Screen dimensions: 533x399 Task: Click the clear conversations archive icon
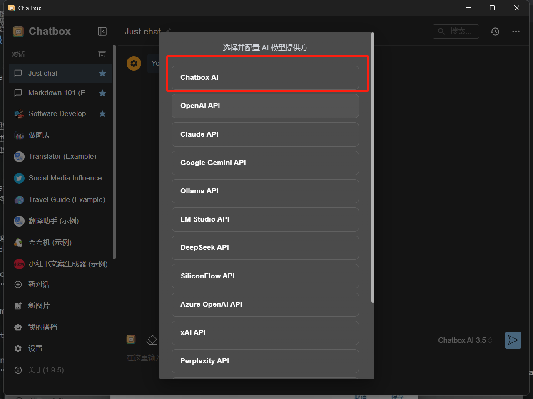point(102,54)
